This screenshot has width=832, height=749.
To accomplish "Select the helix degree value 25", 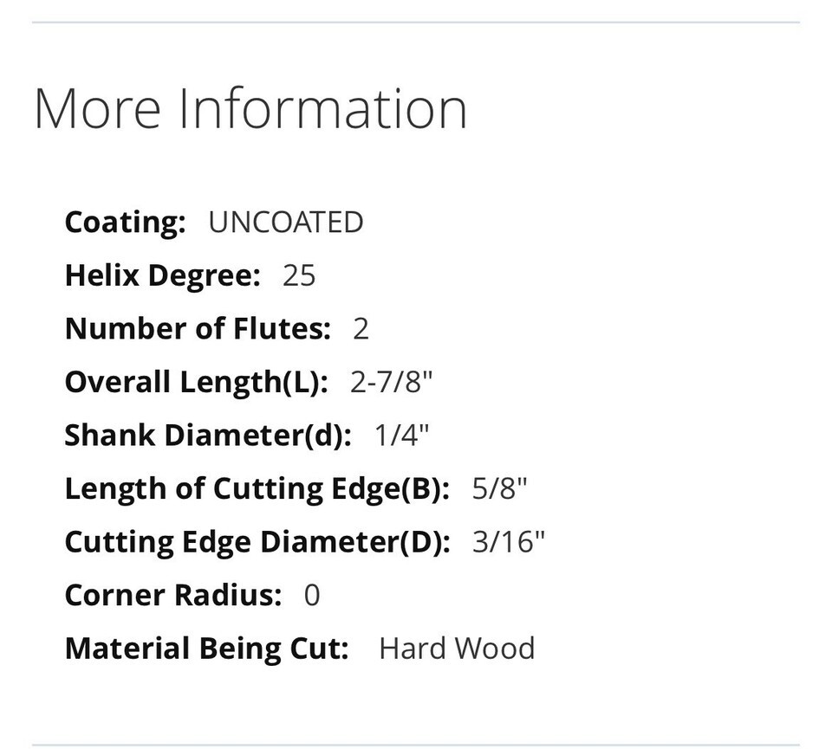I will click(299, 276).
